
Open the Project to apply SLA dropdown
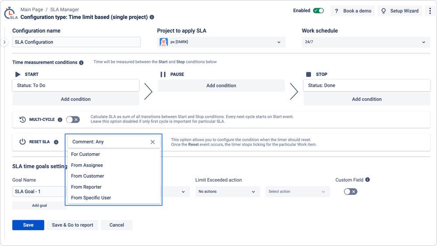pos(221,42)
